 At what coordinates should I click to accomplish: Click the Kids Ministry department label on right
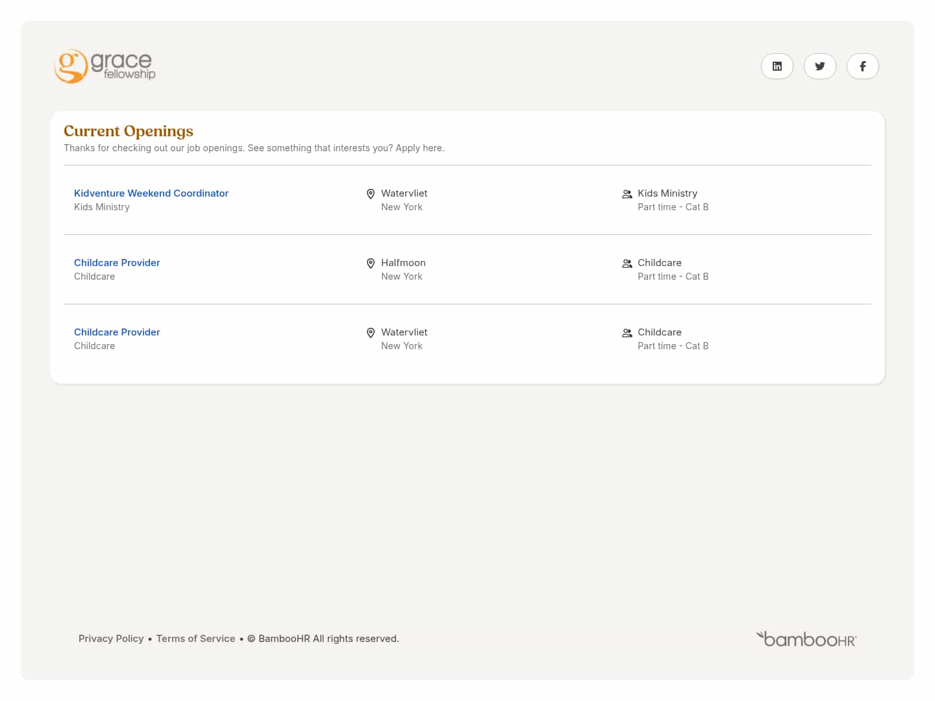pyautogui.click(x=667, y=193)
